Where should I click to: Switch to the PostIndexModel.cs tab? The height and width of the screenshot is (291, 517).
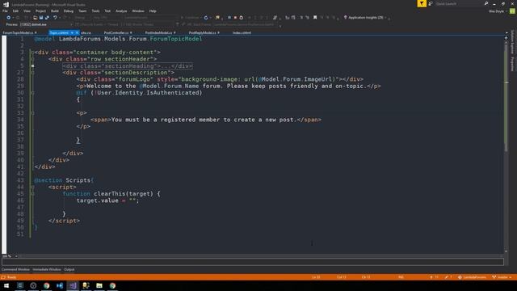158,32
